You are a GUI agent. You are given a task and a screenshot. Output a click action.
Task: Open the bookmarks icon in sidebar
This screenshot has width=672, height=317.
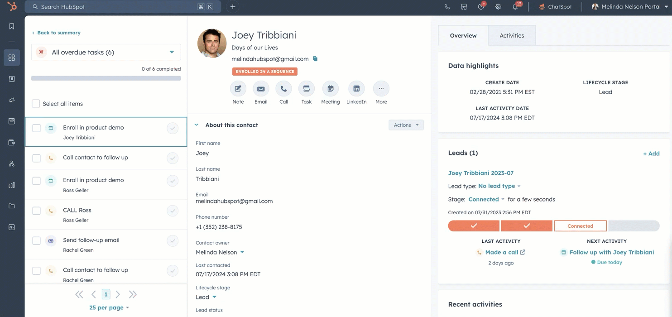[12, 26]
